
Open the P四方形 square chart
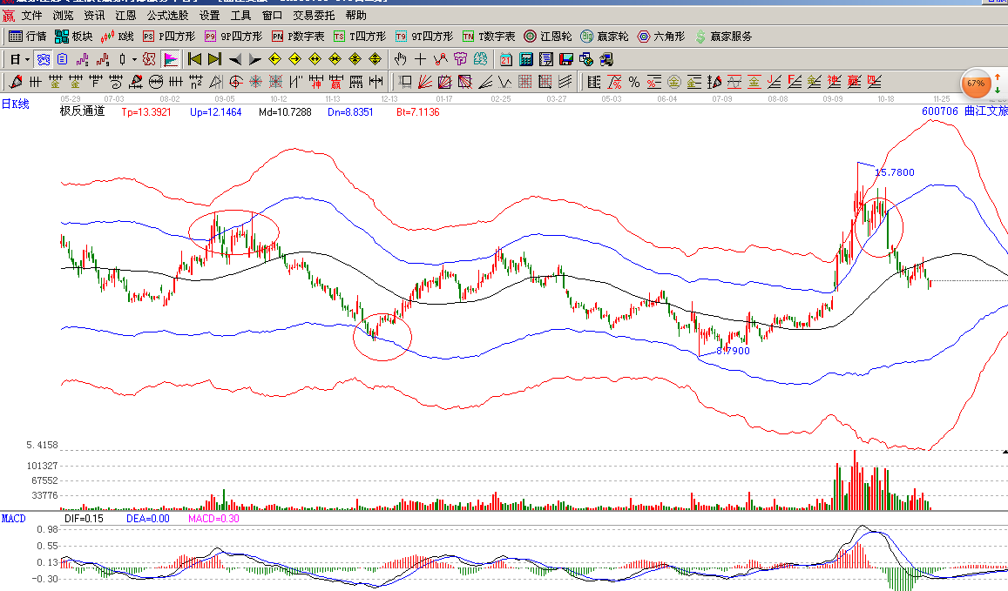[x=169, y=37]
